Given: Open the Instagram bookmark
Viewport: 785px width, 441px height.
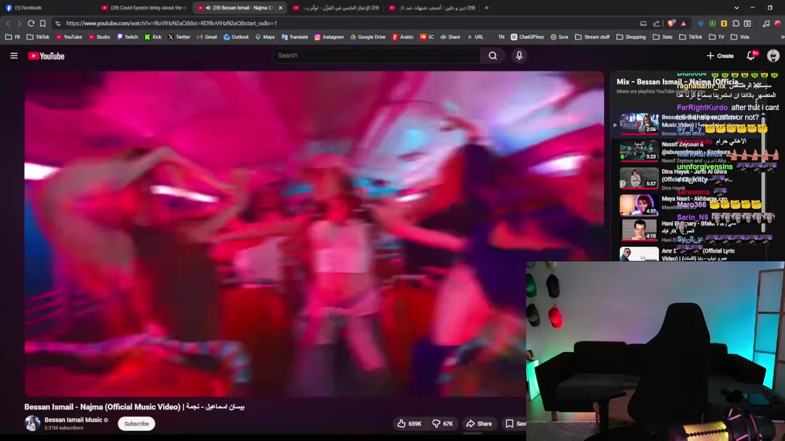Looking at the screenshot, I should (x=329, y=37).
